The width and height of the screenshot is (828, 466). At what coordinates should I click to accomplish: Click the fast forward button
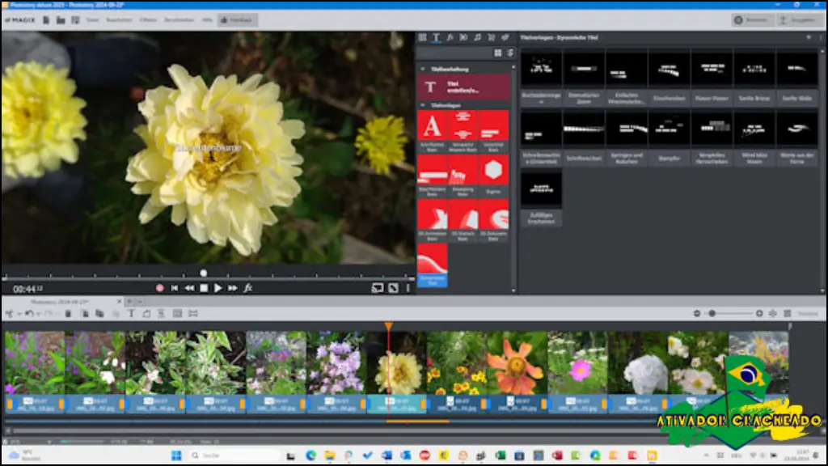click(x=232, y=288)
